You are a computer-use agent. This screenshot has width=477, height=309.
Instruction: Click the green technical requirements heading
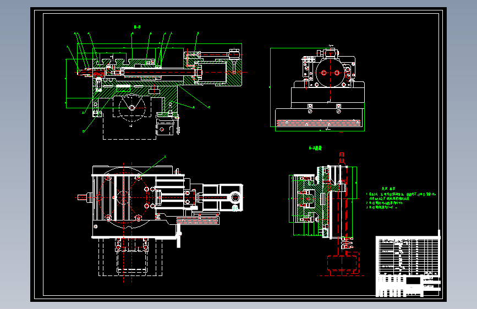click(x=388, y=189)
